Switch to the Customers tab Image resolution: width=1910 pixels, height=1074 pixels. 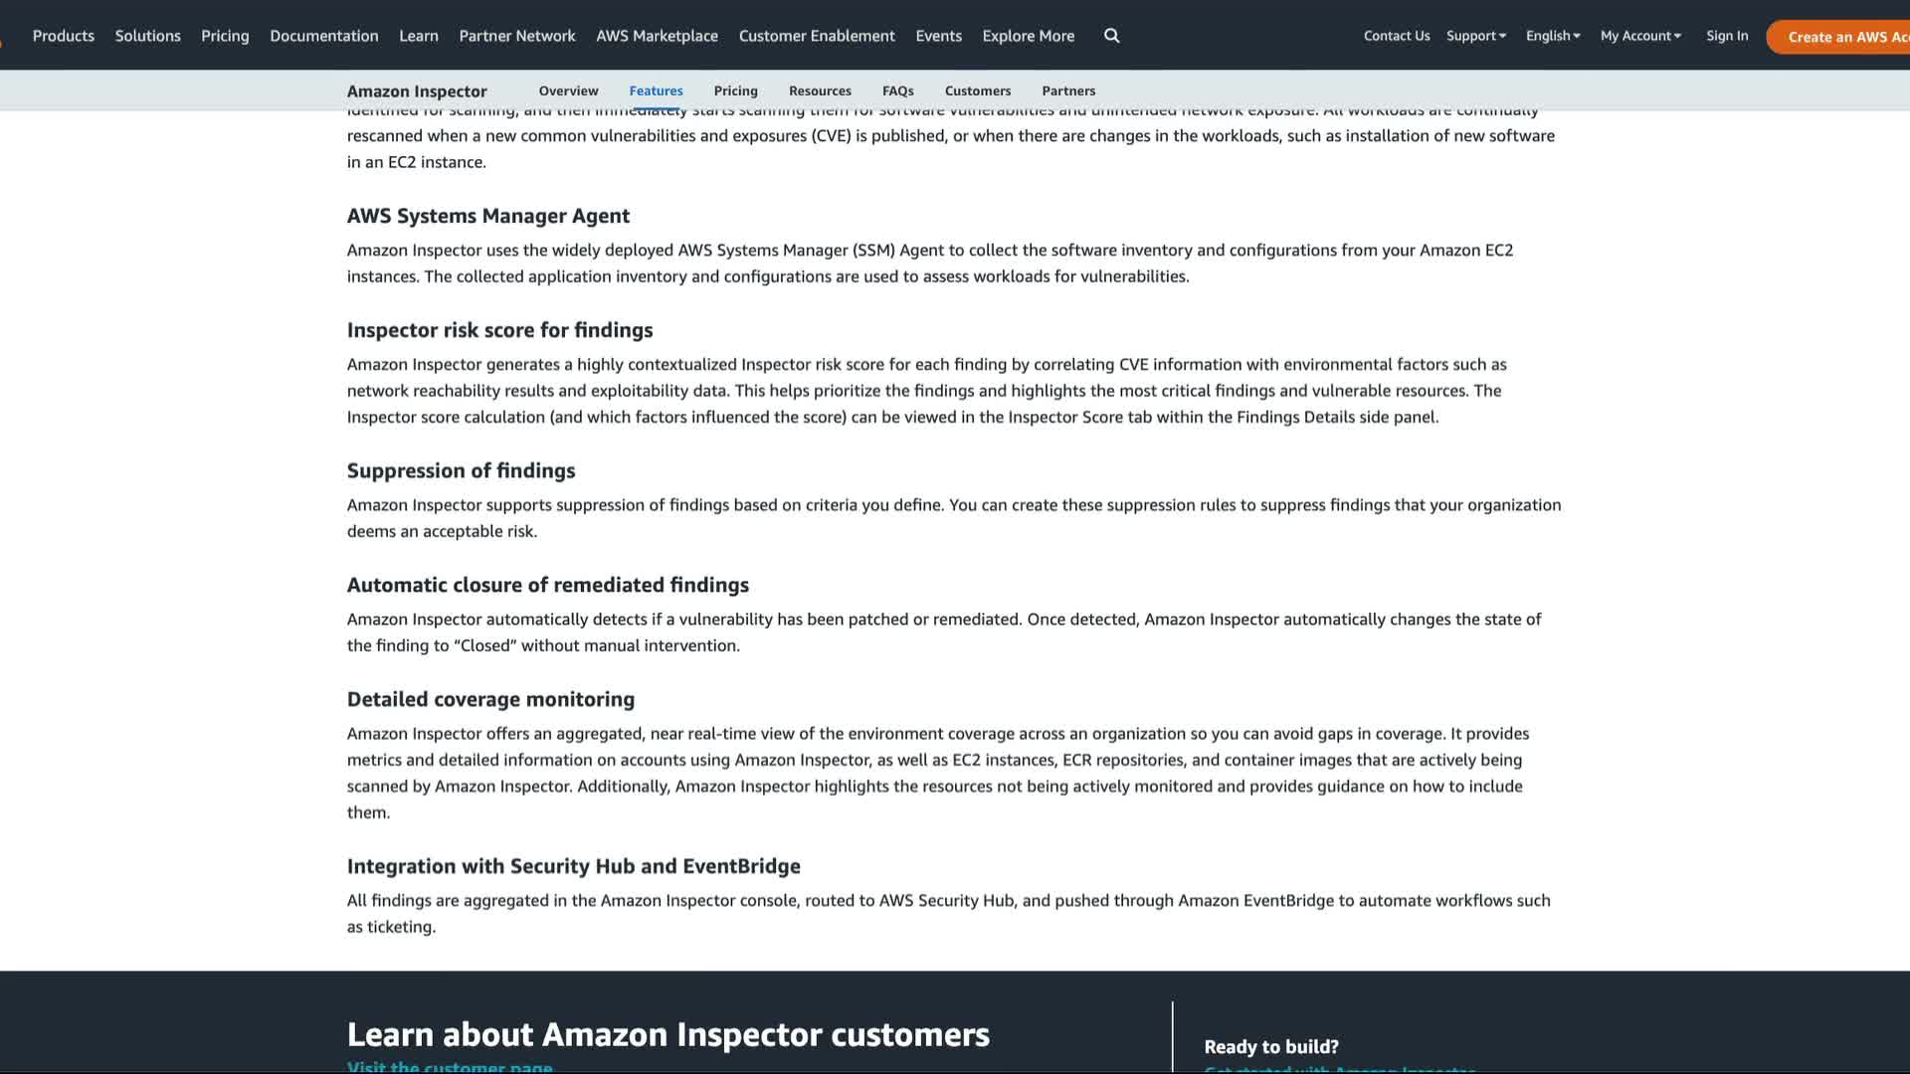coord(977,90)
